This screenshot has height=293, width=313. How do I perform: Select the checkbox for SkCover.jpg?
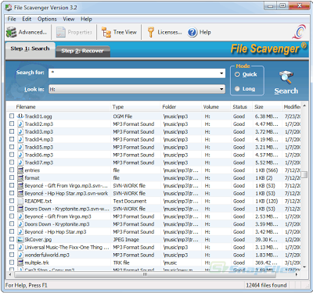[x=12, y=239]
